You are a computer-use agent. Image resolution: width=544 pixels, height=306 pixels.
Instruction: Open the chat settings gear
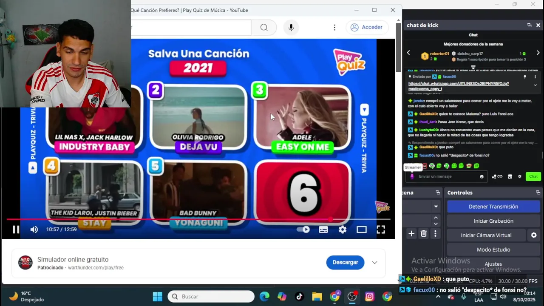(519, 176)
